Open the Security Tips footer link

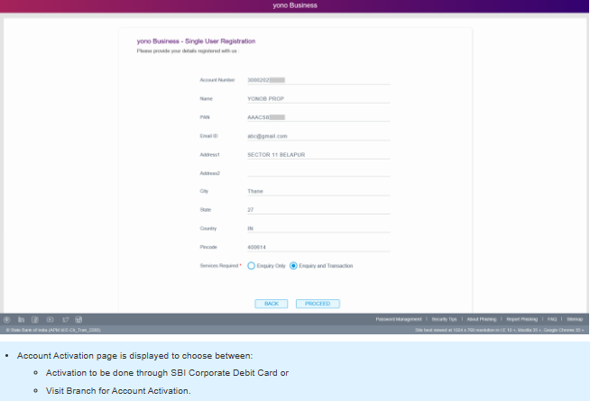445,319
